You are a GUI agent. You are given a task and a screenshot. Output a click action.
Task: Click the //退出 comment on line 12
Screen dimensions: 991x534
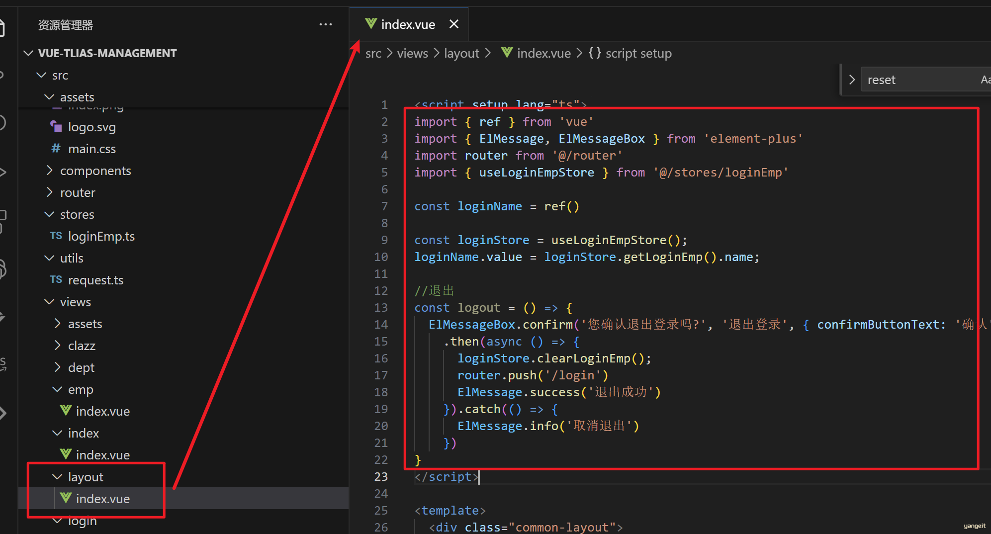(435, 290)
